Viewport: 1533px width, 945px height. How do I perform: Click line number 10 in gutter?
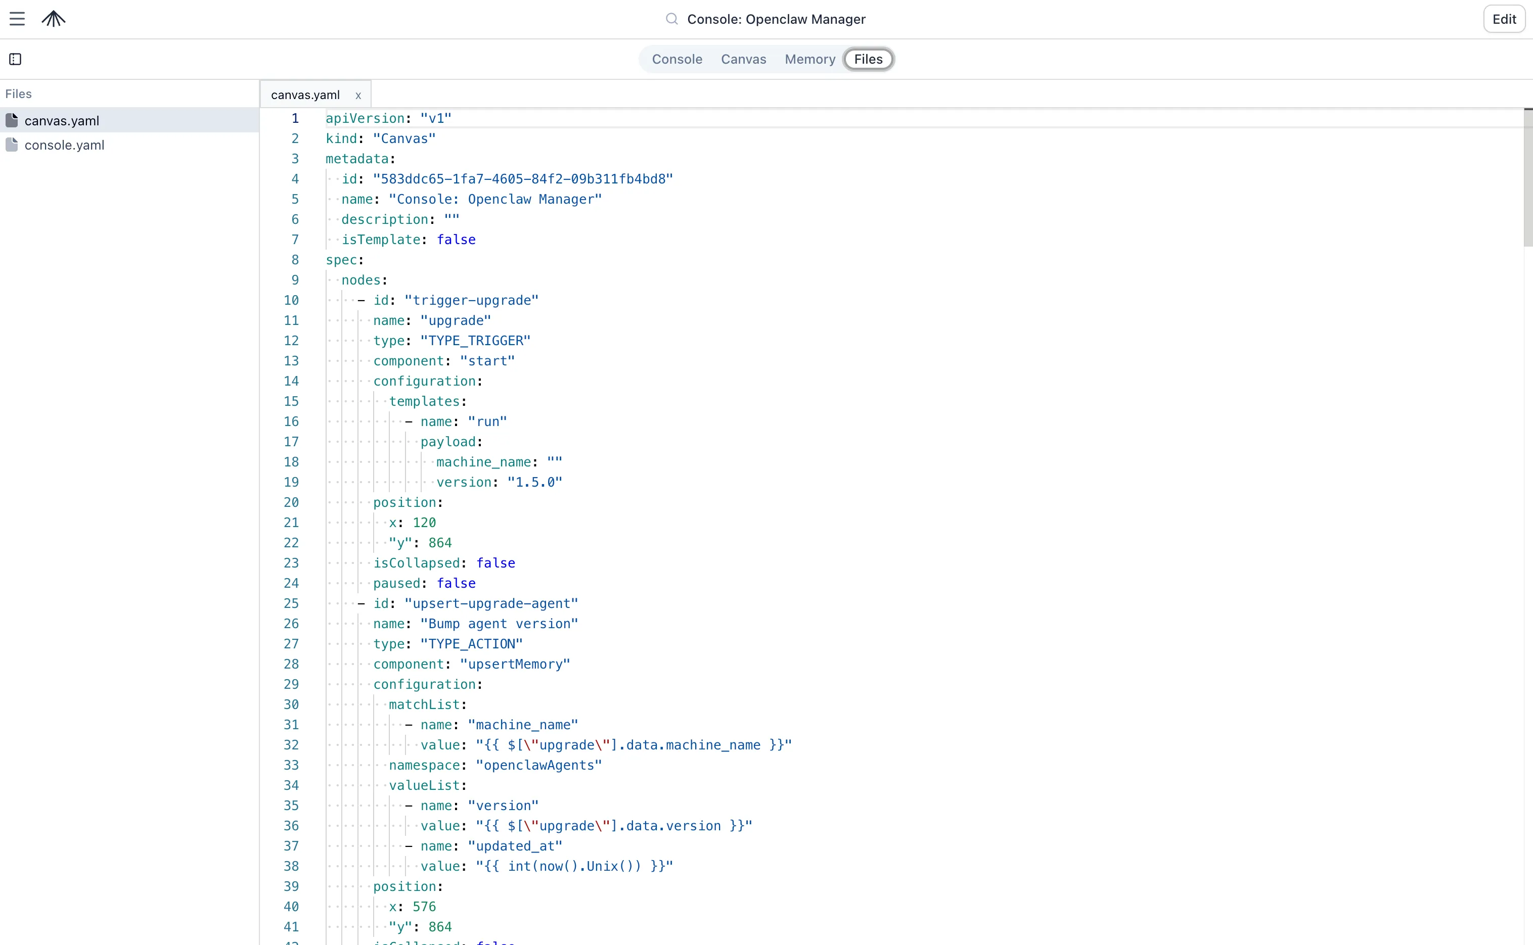pos(291,300)
